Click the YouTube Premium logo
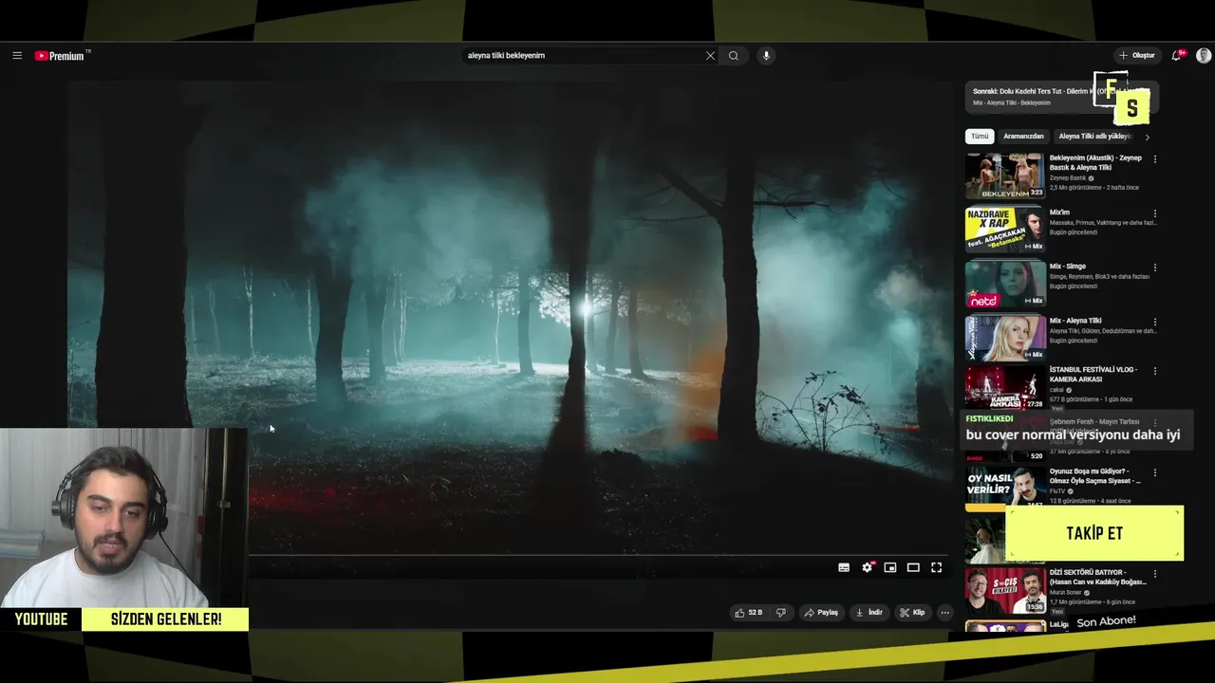1215x683 pixels. [61, 56]
